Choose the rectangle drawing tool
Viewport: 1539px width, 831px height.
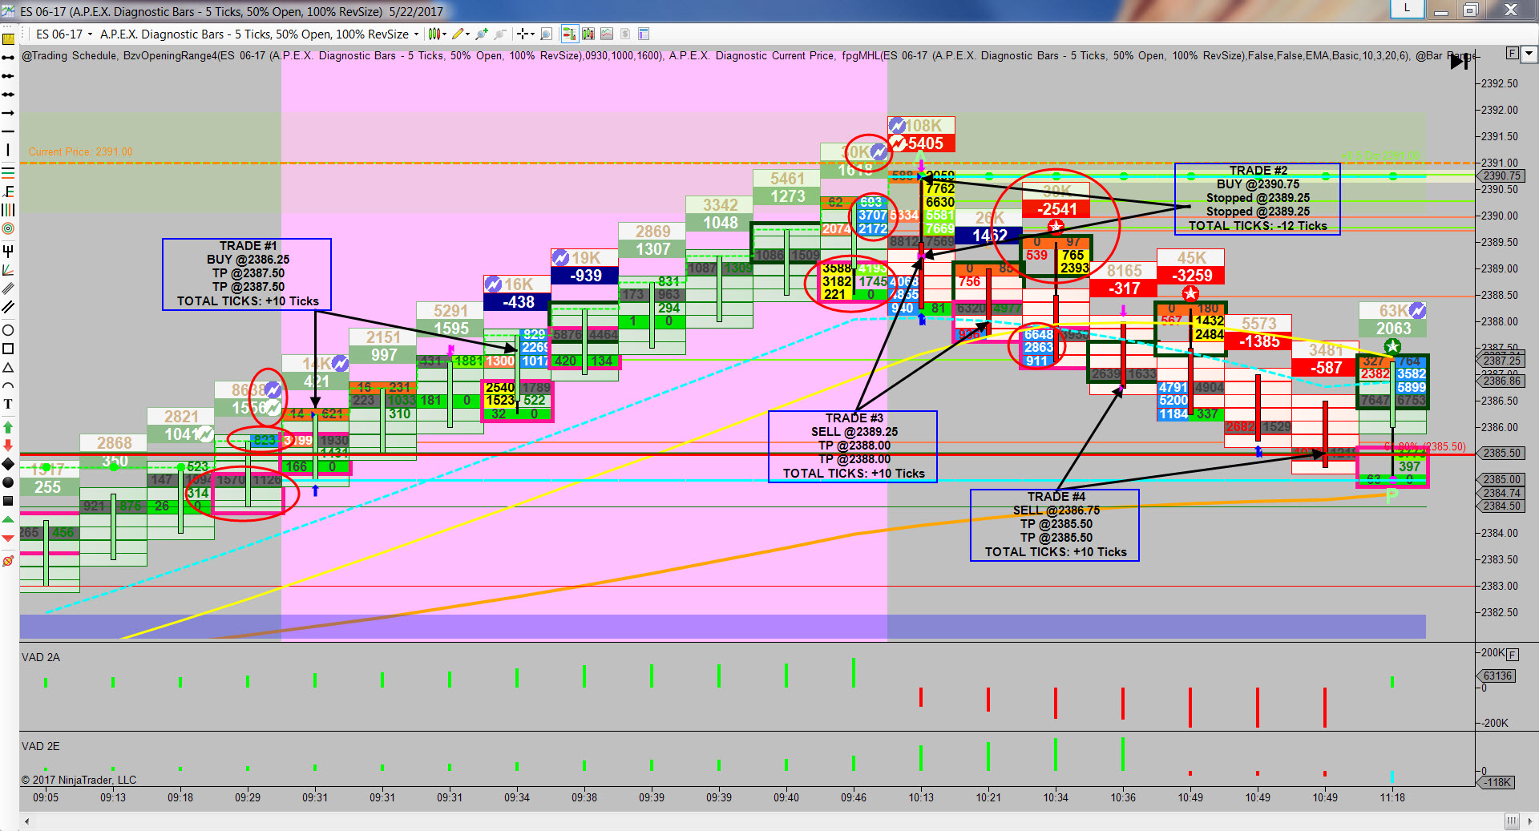[8, 349]
